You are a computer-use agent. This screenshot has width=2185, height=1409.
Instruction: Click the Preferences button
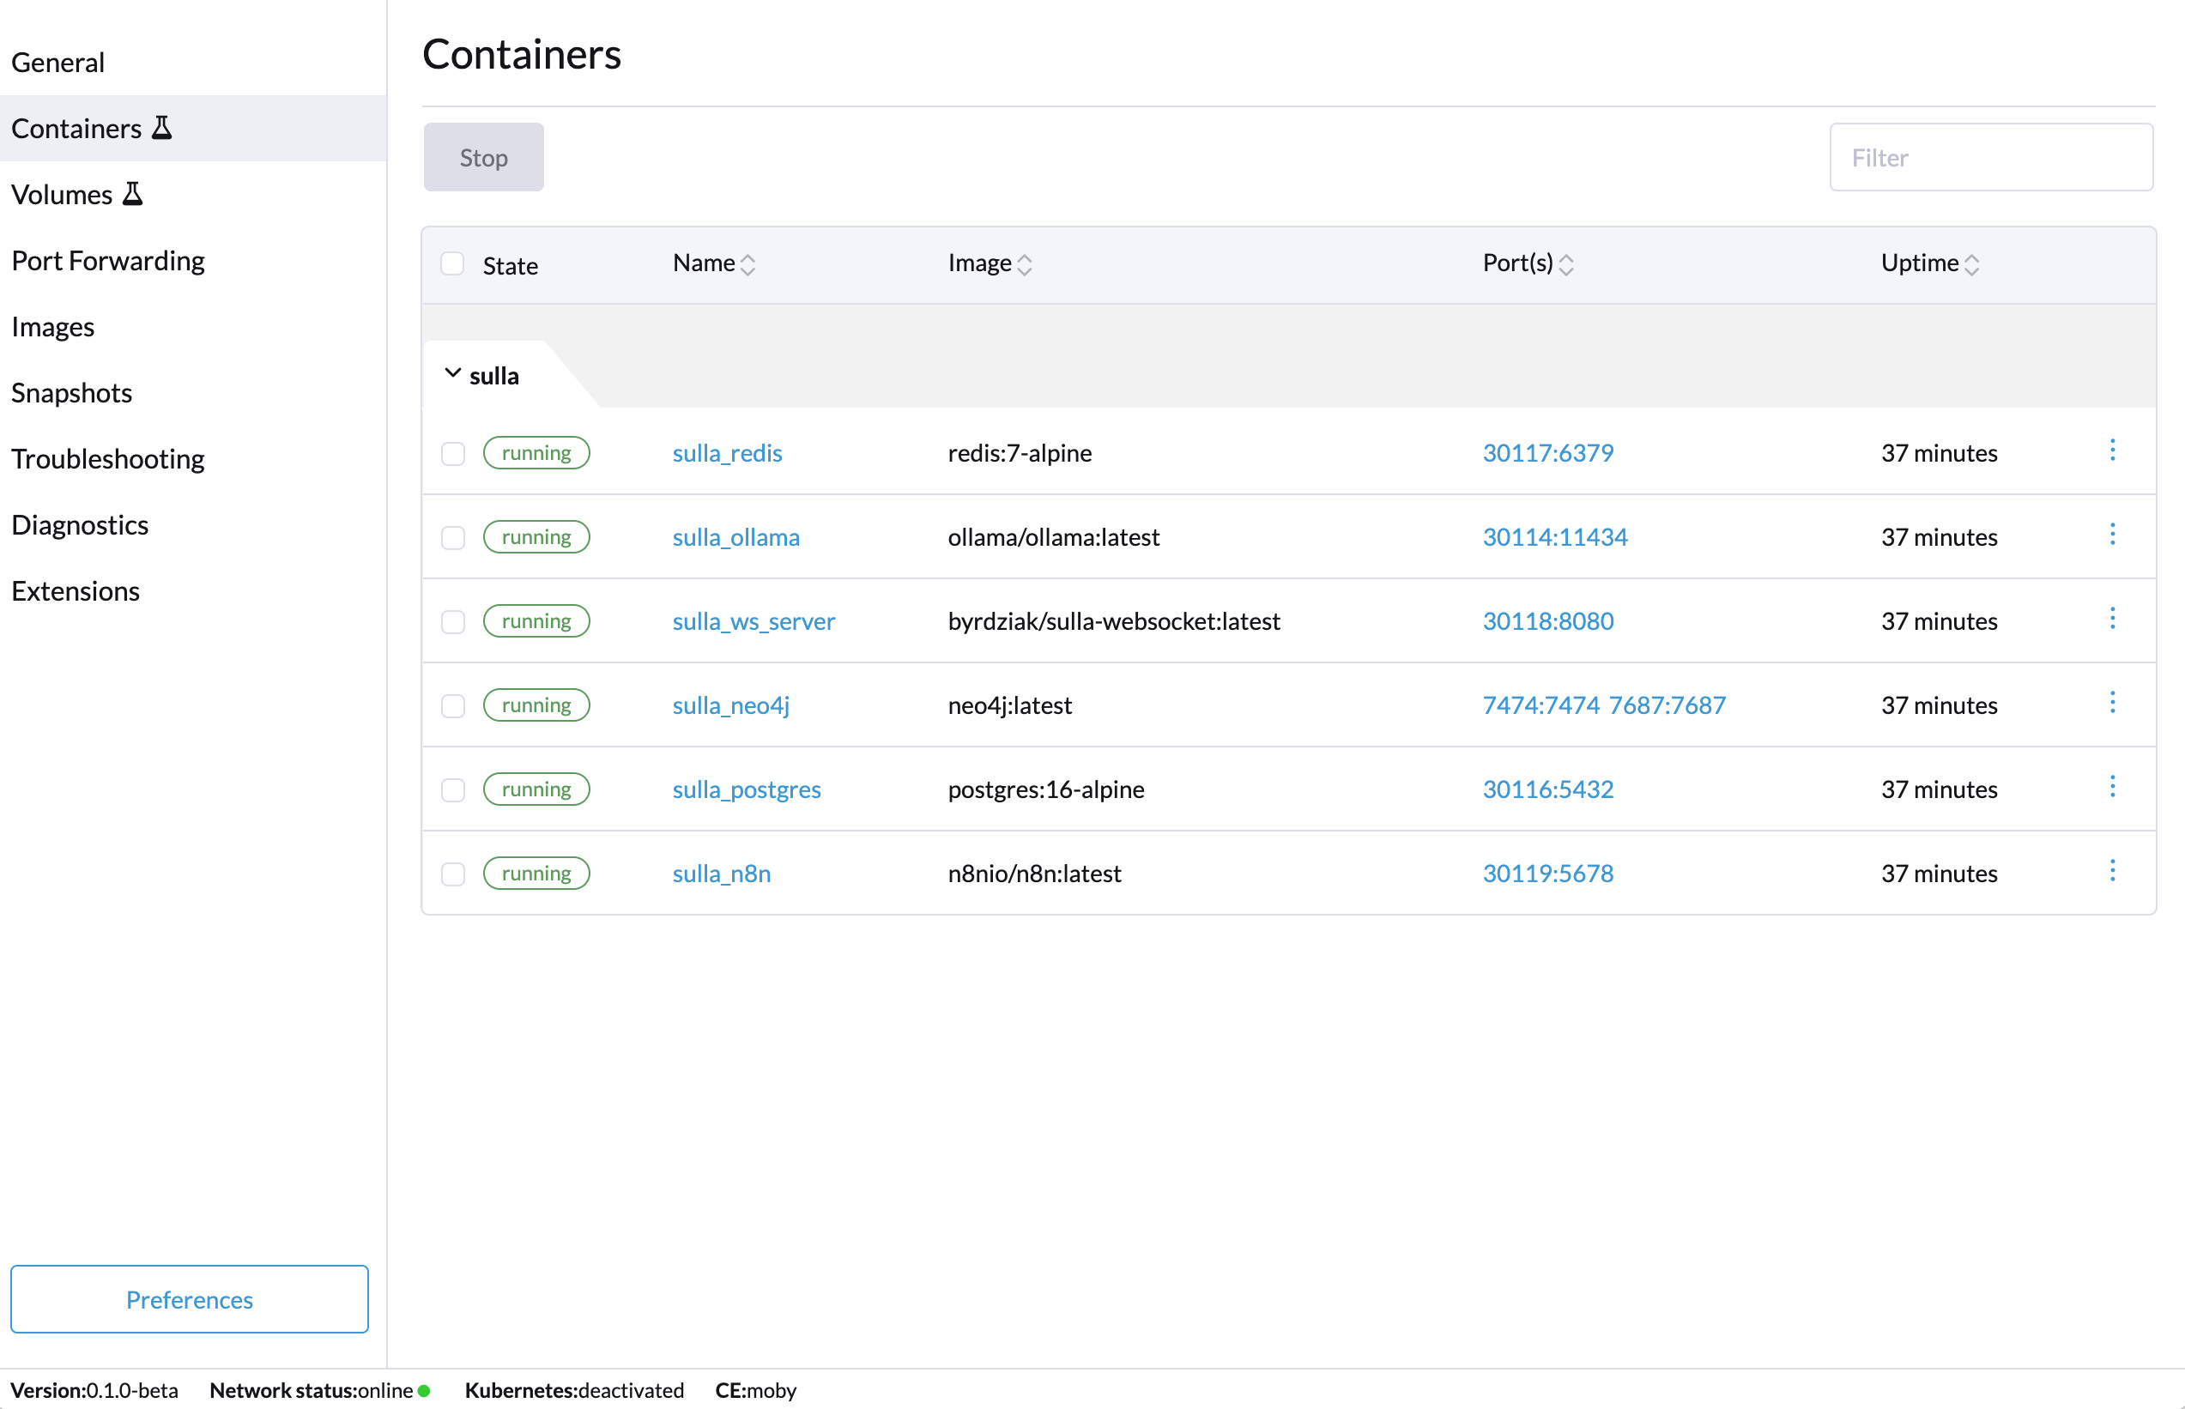click(189, 1299)
